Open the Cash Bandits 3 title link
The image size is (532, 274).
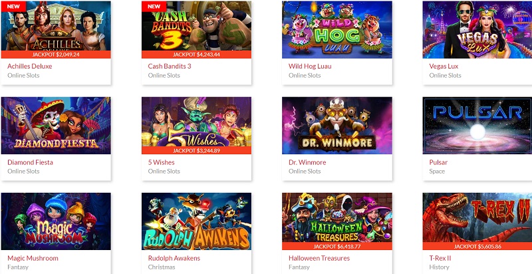coord(170,66)
